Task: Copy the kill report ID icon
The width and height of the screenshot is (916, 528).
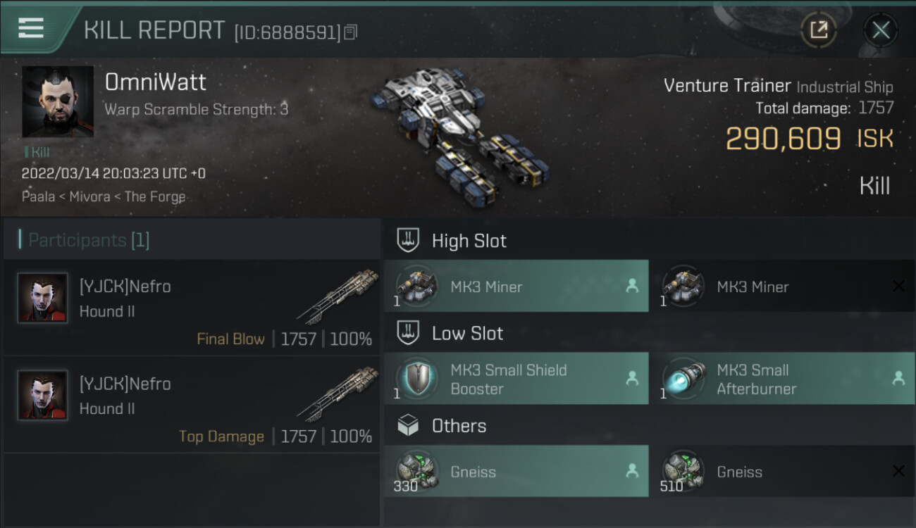Action: pyautogui.click(x=351, y=32)
